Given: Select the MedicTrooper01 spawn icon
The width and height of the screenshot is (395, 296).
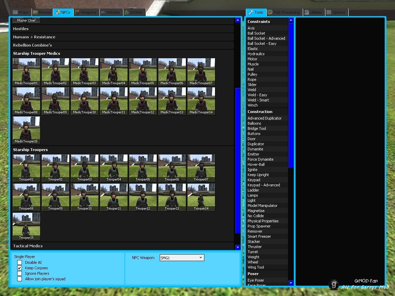Looking at the screenshot, I should [x=26, y=72].
